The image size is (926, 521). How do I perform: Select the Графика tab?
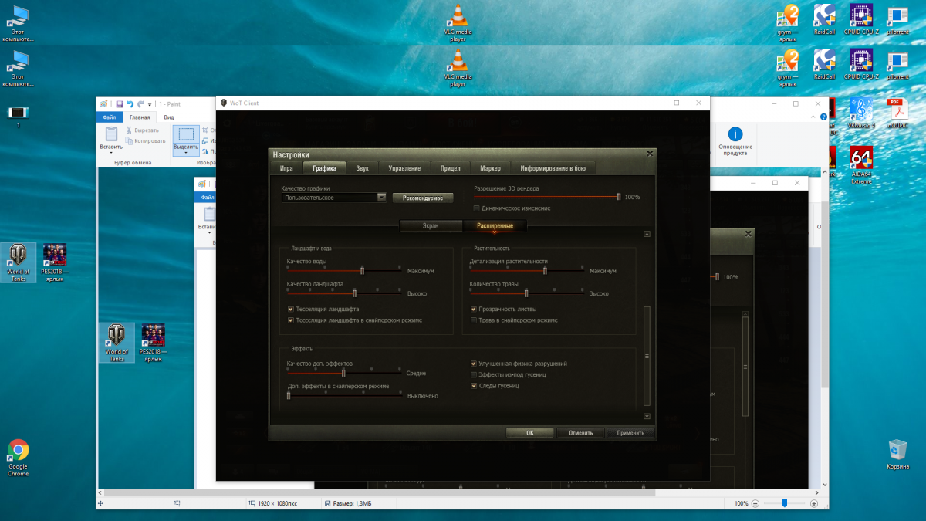[x=324, y=168]
